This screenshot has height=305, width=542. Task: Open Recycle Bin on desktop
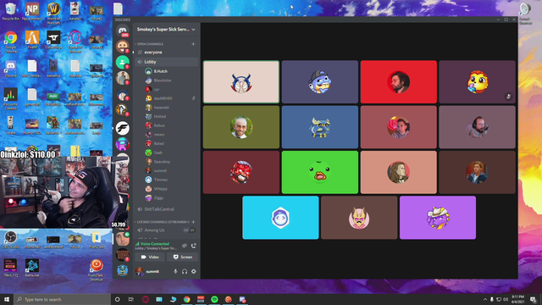[11, 11]
